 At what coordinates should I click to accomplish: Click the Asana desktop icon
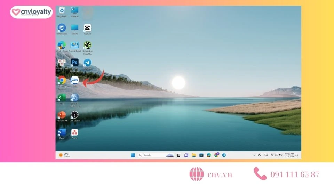click(74, 132)
